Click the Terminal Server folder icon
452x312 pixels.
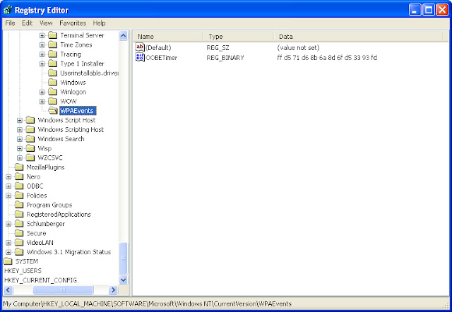[53, 35]
